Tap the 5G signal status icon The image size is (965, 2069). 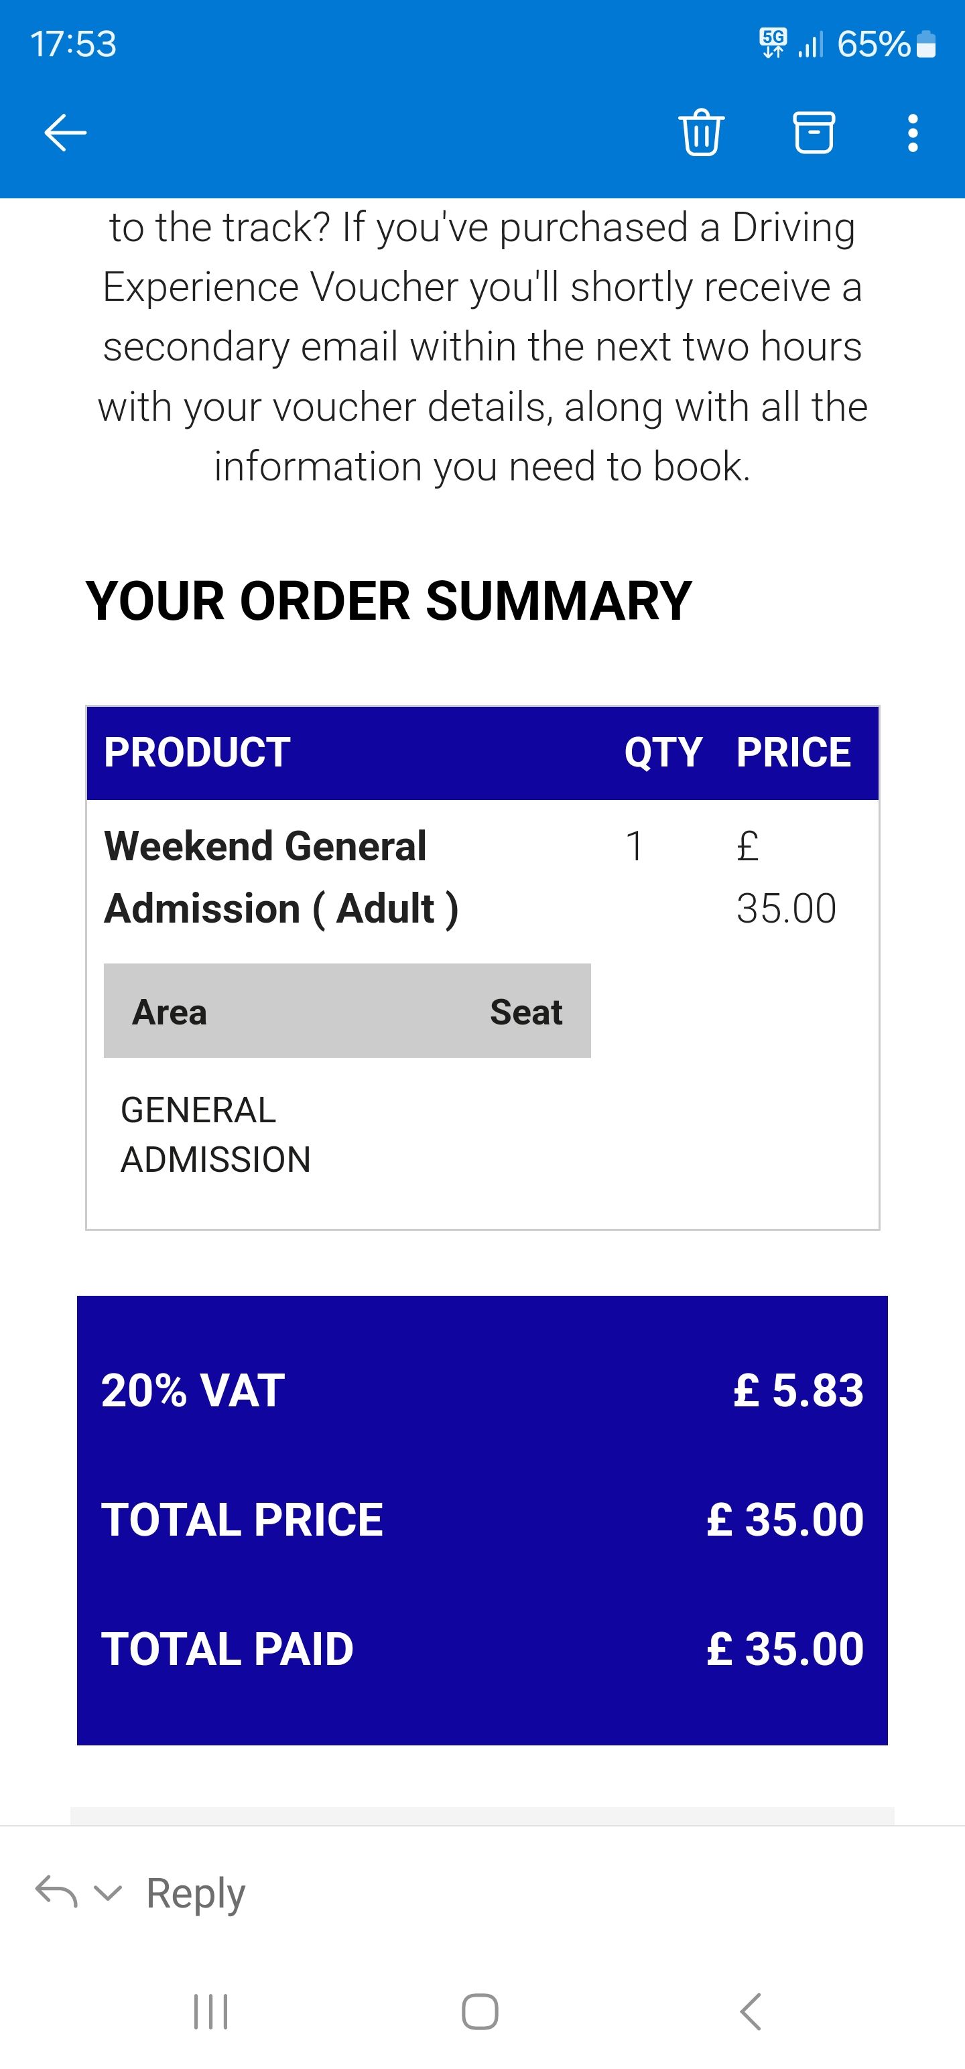[773, 43]
